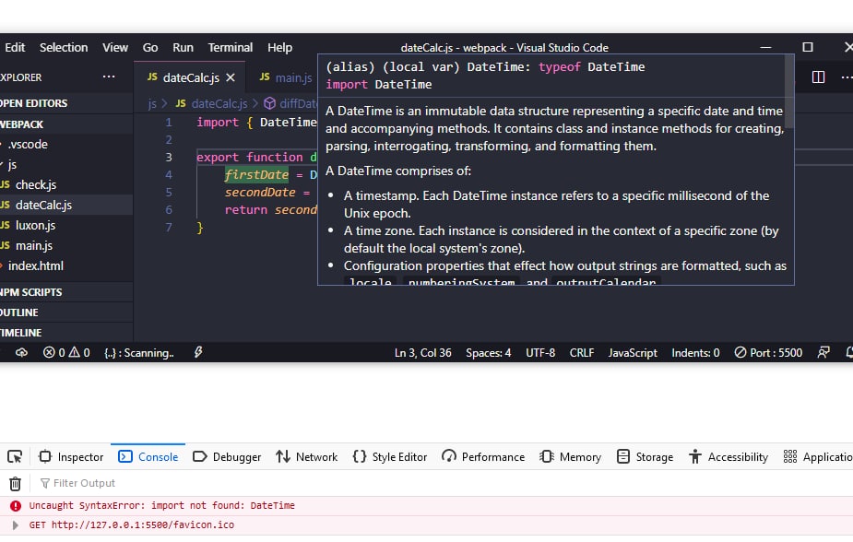Pick an element with the devtools picker icon
The image size is (853, 542).
(15, 456)
